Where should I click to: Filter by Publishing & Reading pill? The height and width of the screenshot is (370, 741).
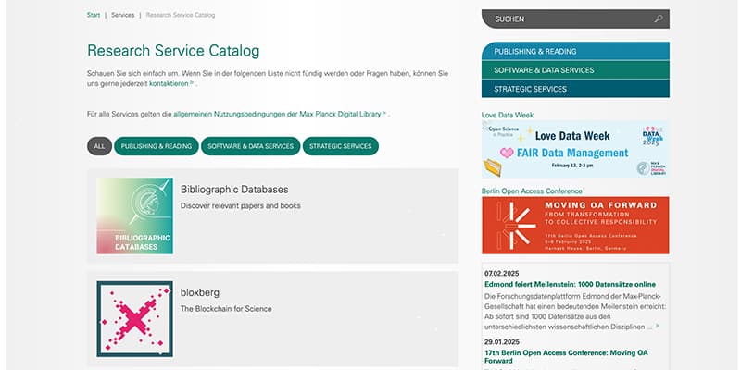(x=157, y=146)
